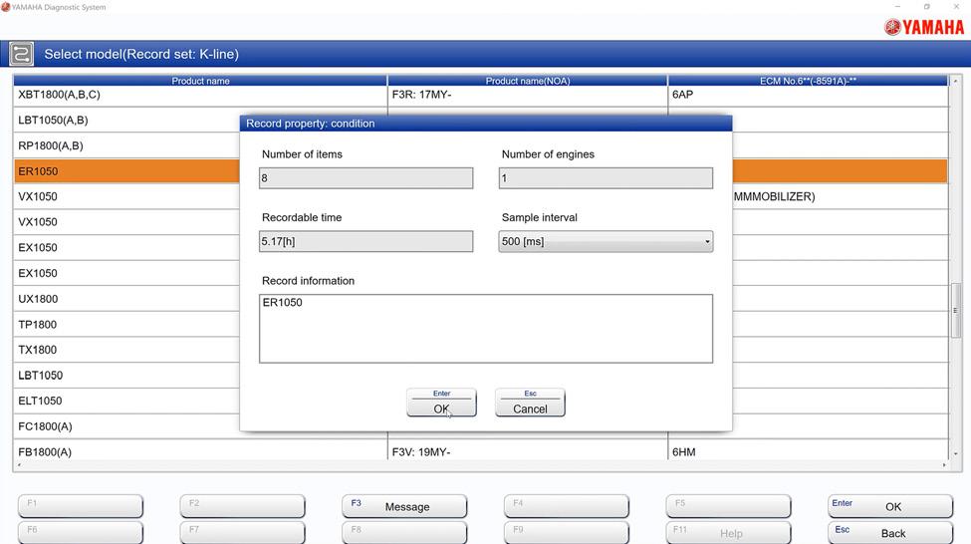Click the disabled F4 button

pos(567,506)
